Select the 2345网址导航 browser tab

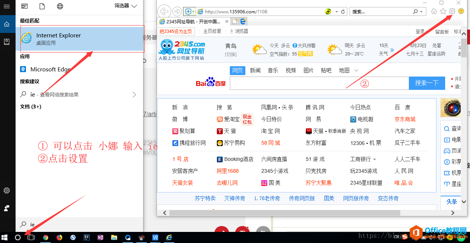[193, 21]
